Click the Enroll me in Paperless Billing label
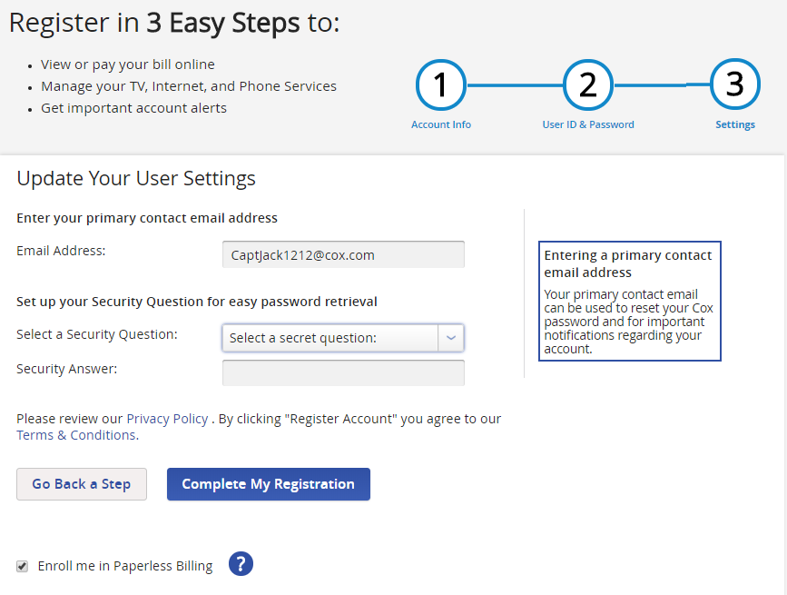Image resolution: width=787 pixels, height=595 pixels. click(x=125, y=566)
